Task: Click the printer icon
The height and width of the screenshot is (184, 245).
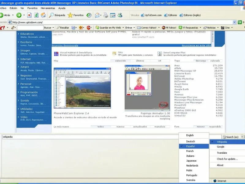Action: click(106, 15)
